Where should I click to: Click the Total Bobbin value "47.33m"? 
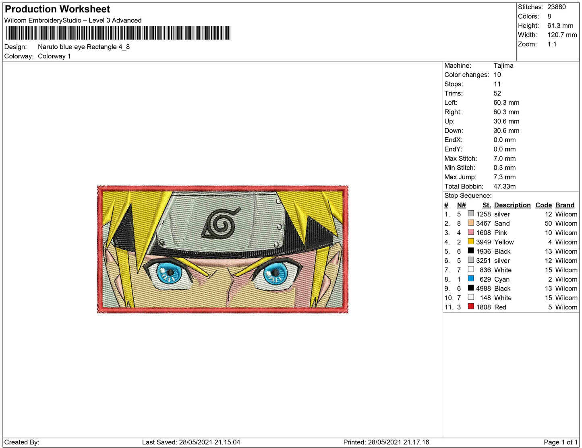[x=505, y=187]
